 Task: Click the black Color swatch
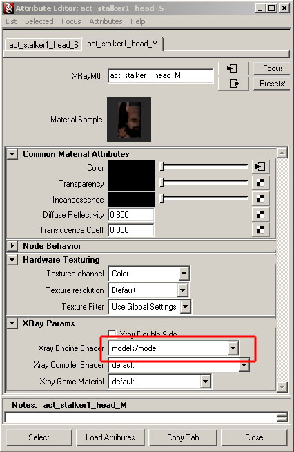(x=131, y=168)
